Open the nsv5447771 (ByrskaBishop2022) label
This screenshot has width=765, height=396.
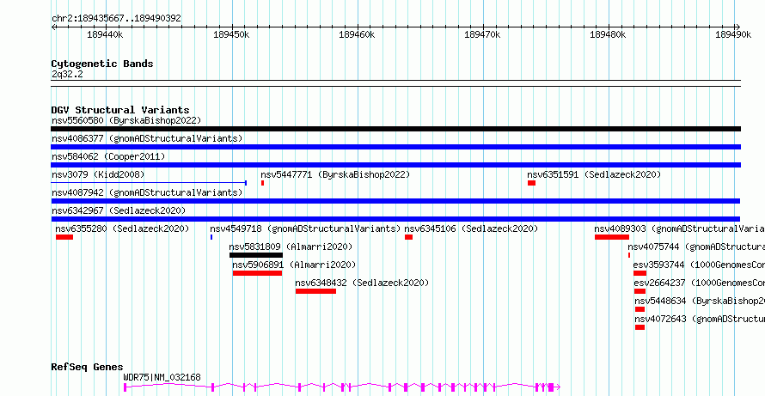click(335, 174)
